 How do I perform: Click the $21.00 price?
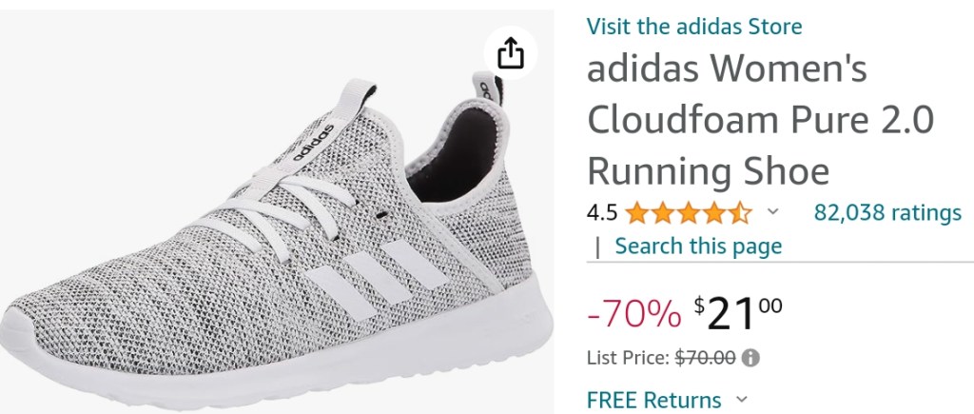pyautogui.click(x=738, y=313)
